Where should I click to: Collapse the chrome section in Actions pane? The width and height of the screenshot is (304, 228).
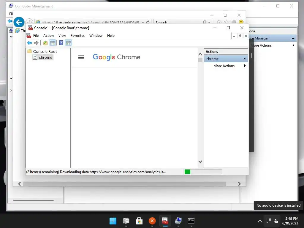pos(245,59)
